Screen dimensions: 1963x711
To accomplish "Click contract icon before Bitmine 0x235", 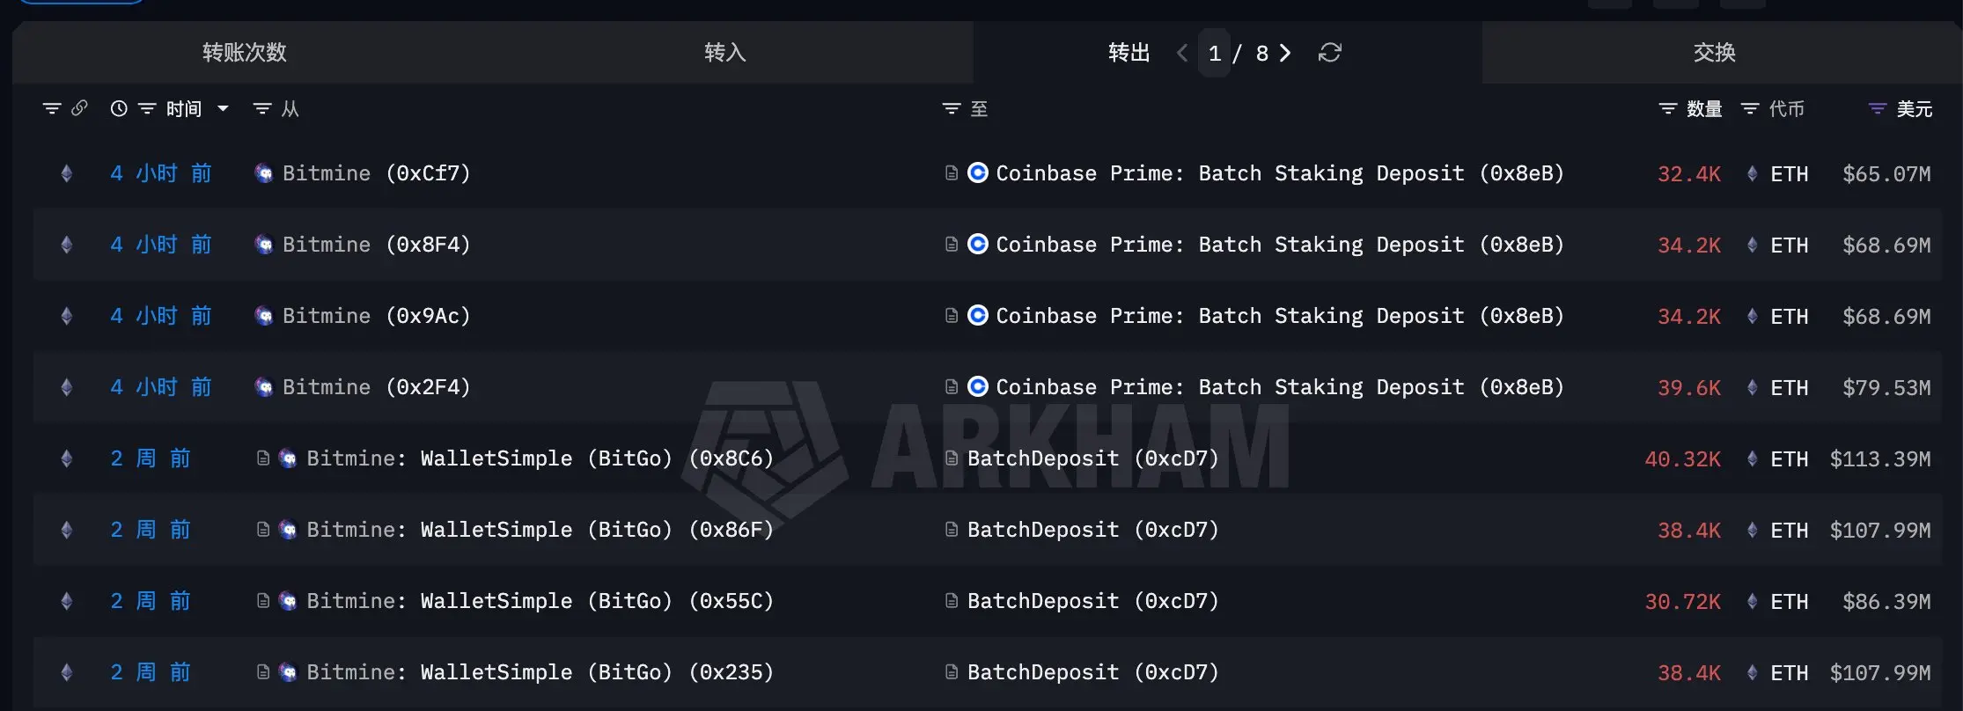I will (262, 672).
